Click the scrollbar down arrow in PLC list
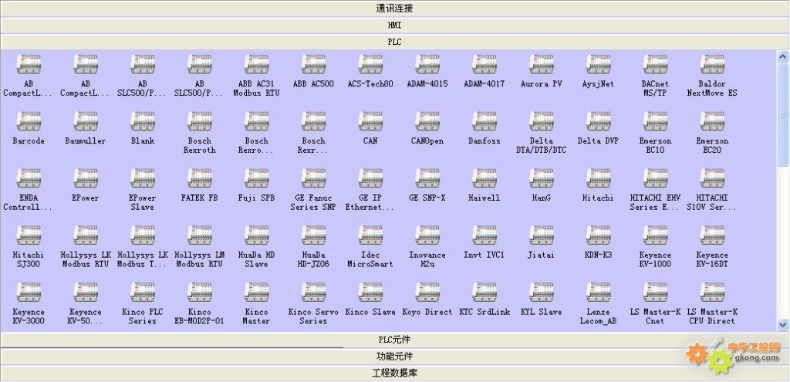This screenshot has width=790, height=382. [x=782, y=325]
